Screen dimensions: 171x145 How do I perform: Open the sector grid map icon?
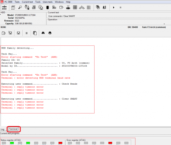75,7
